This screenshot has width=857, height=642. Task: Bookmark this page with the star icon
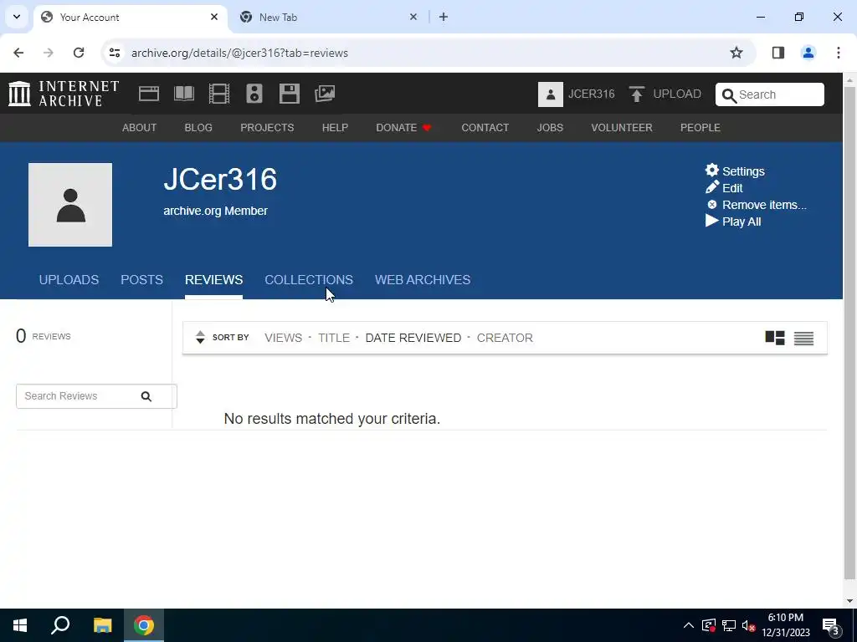736,53
